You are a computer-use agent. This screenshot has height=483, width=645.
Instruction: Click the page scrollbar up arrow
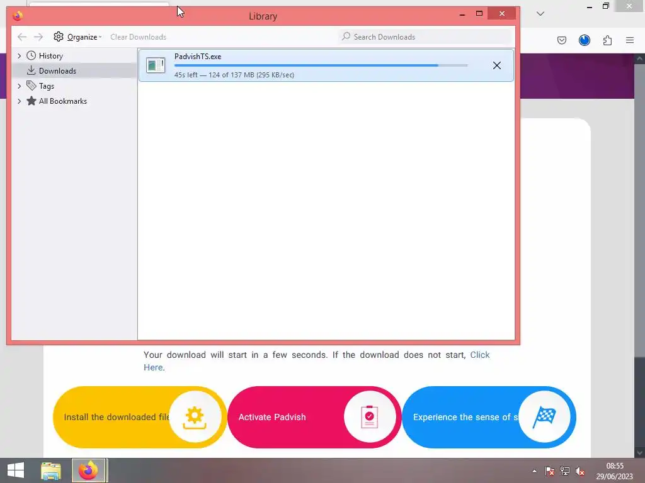click(640, 58)
